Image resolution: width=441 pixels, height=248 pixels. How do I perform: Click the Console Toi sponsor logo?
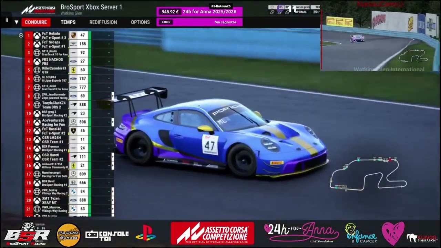pos(107,235)
